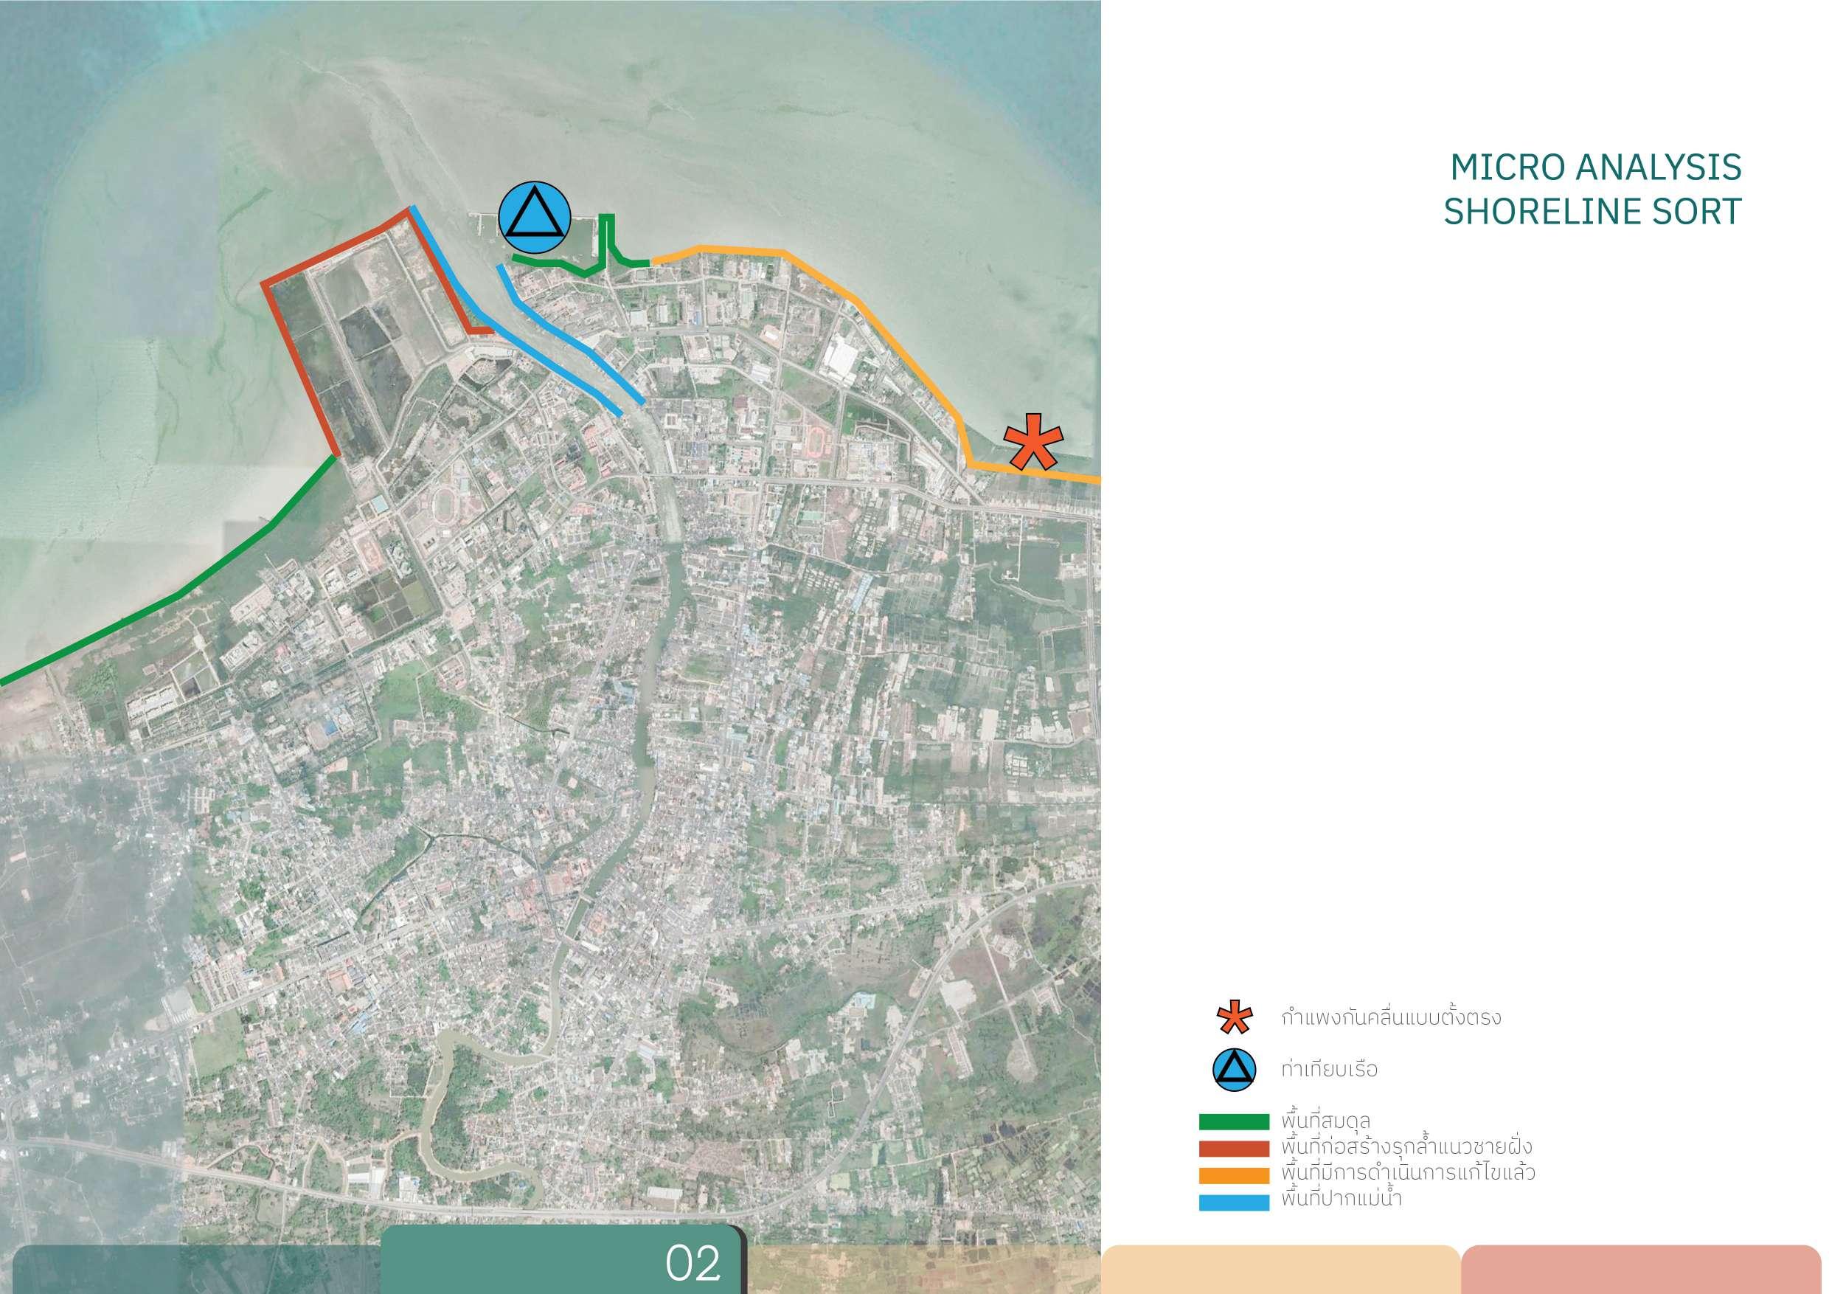Click the pier triangle marker on the map

click(535, 218)
